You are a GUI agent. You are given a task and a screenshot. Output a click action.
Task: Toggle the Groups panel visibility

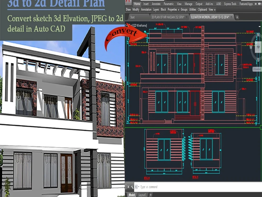[184, 9]
